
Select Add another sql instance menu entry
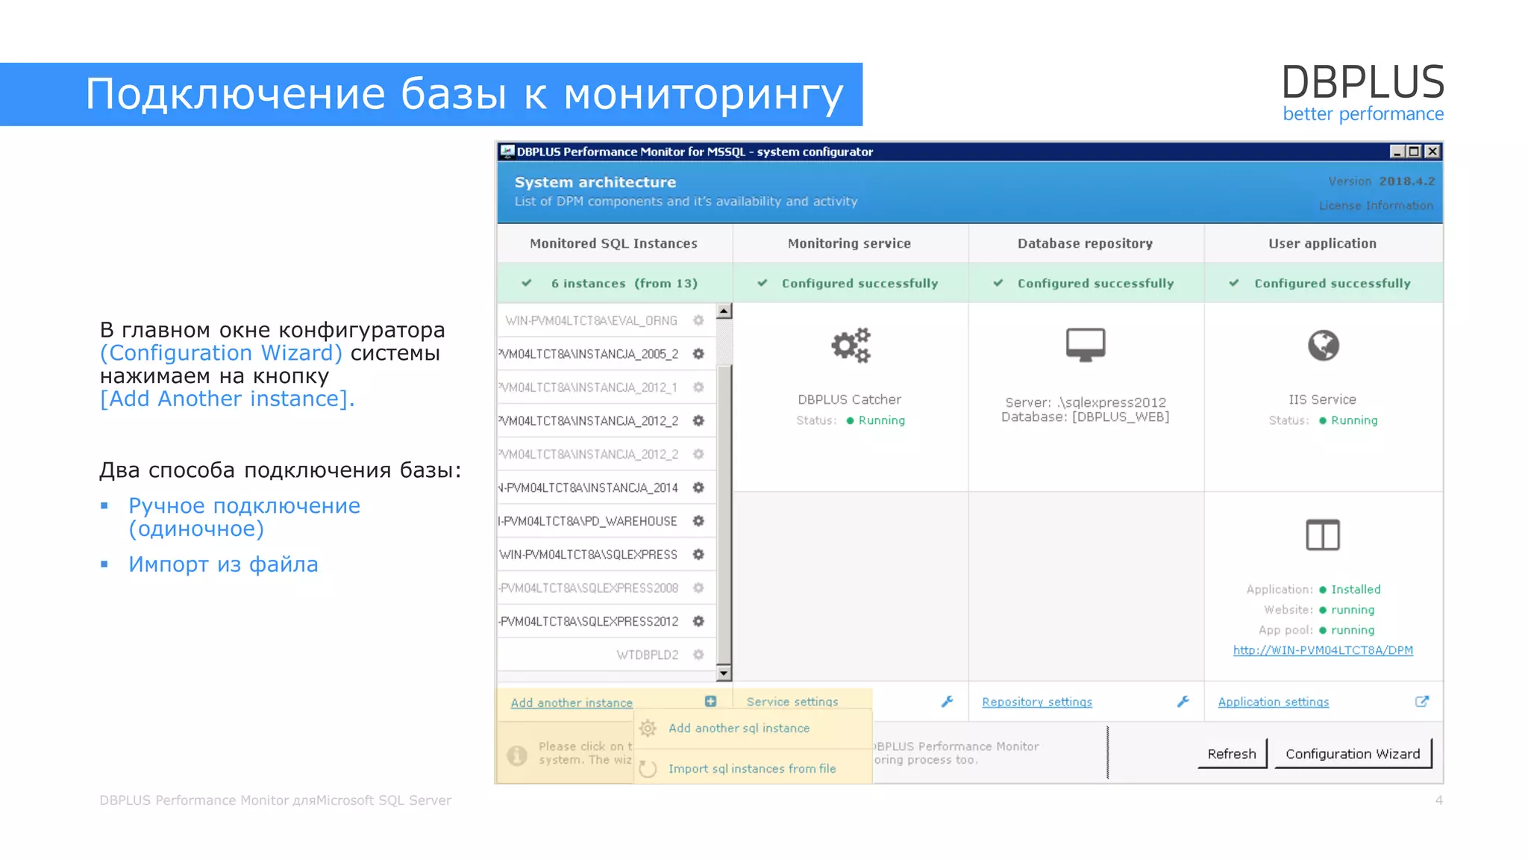point(753,729)
